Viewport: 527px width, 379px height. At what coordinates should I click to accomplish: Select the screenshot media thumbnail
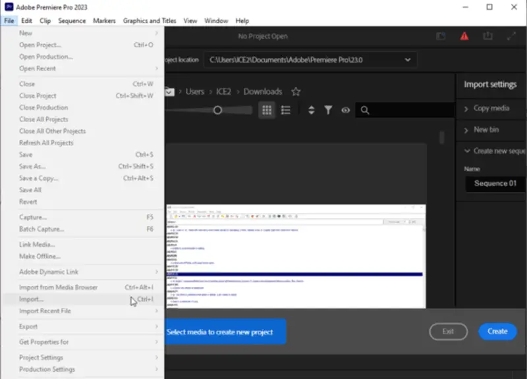[296, 256]
